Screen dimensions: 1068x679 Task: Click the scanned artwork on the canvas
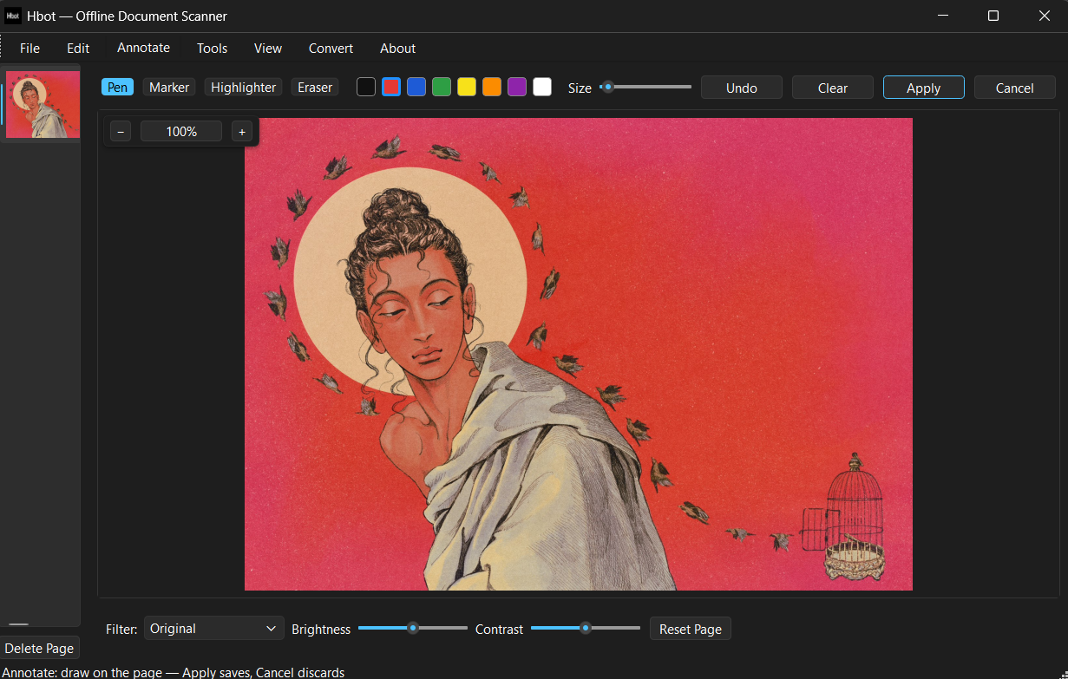[x=579, y=354]
